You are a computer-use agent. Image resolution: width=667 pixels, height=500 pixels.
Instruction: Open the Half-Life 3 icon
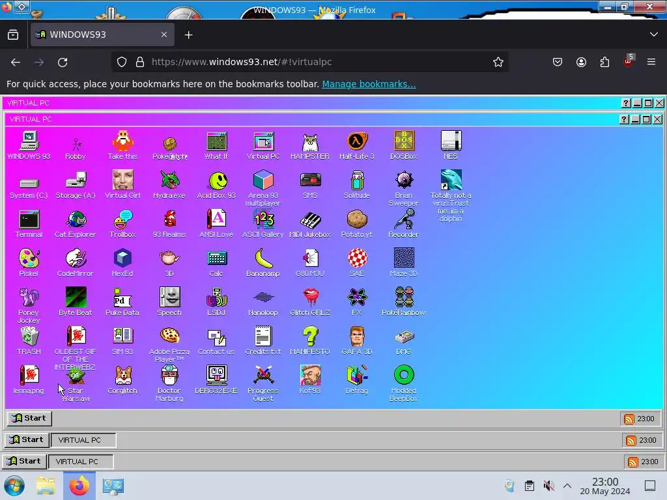pyautogui.click(x=357, y=146)
